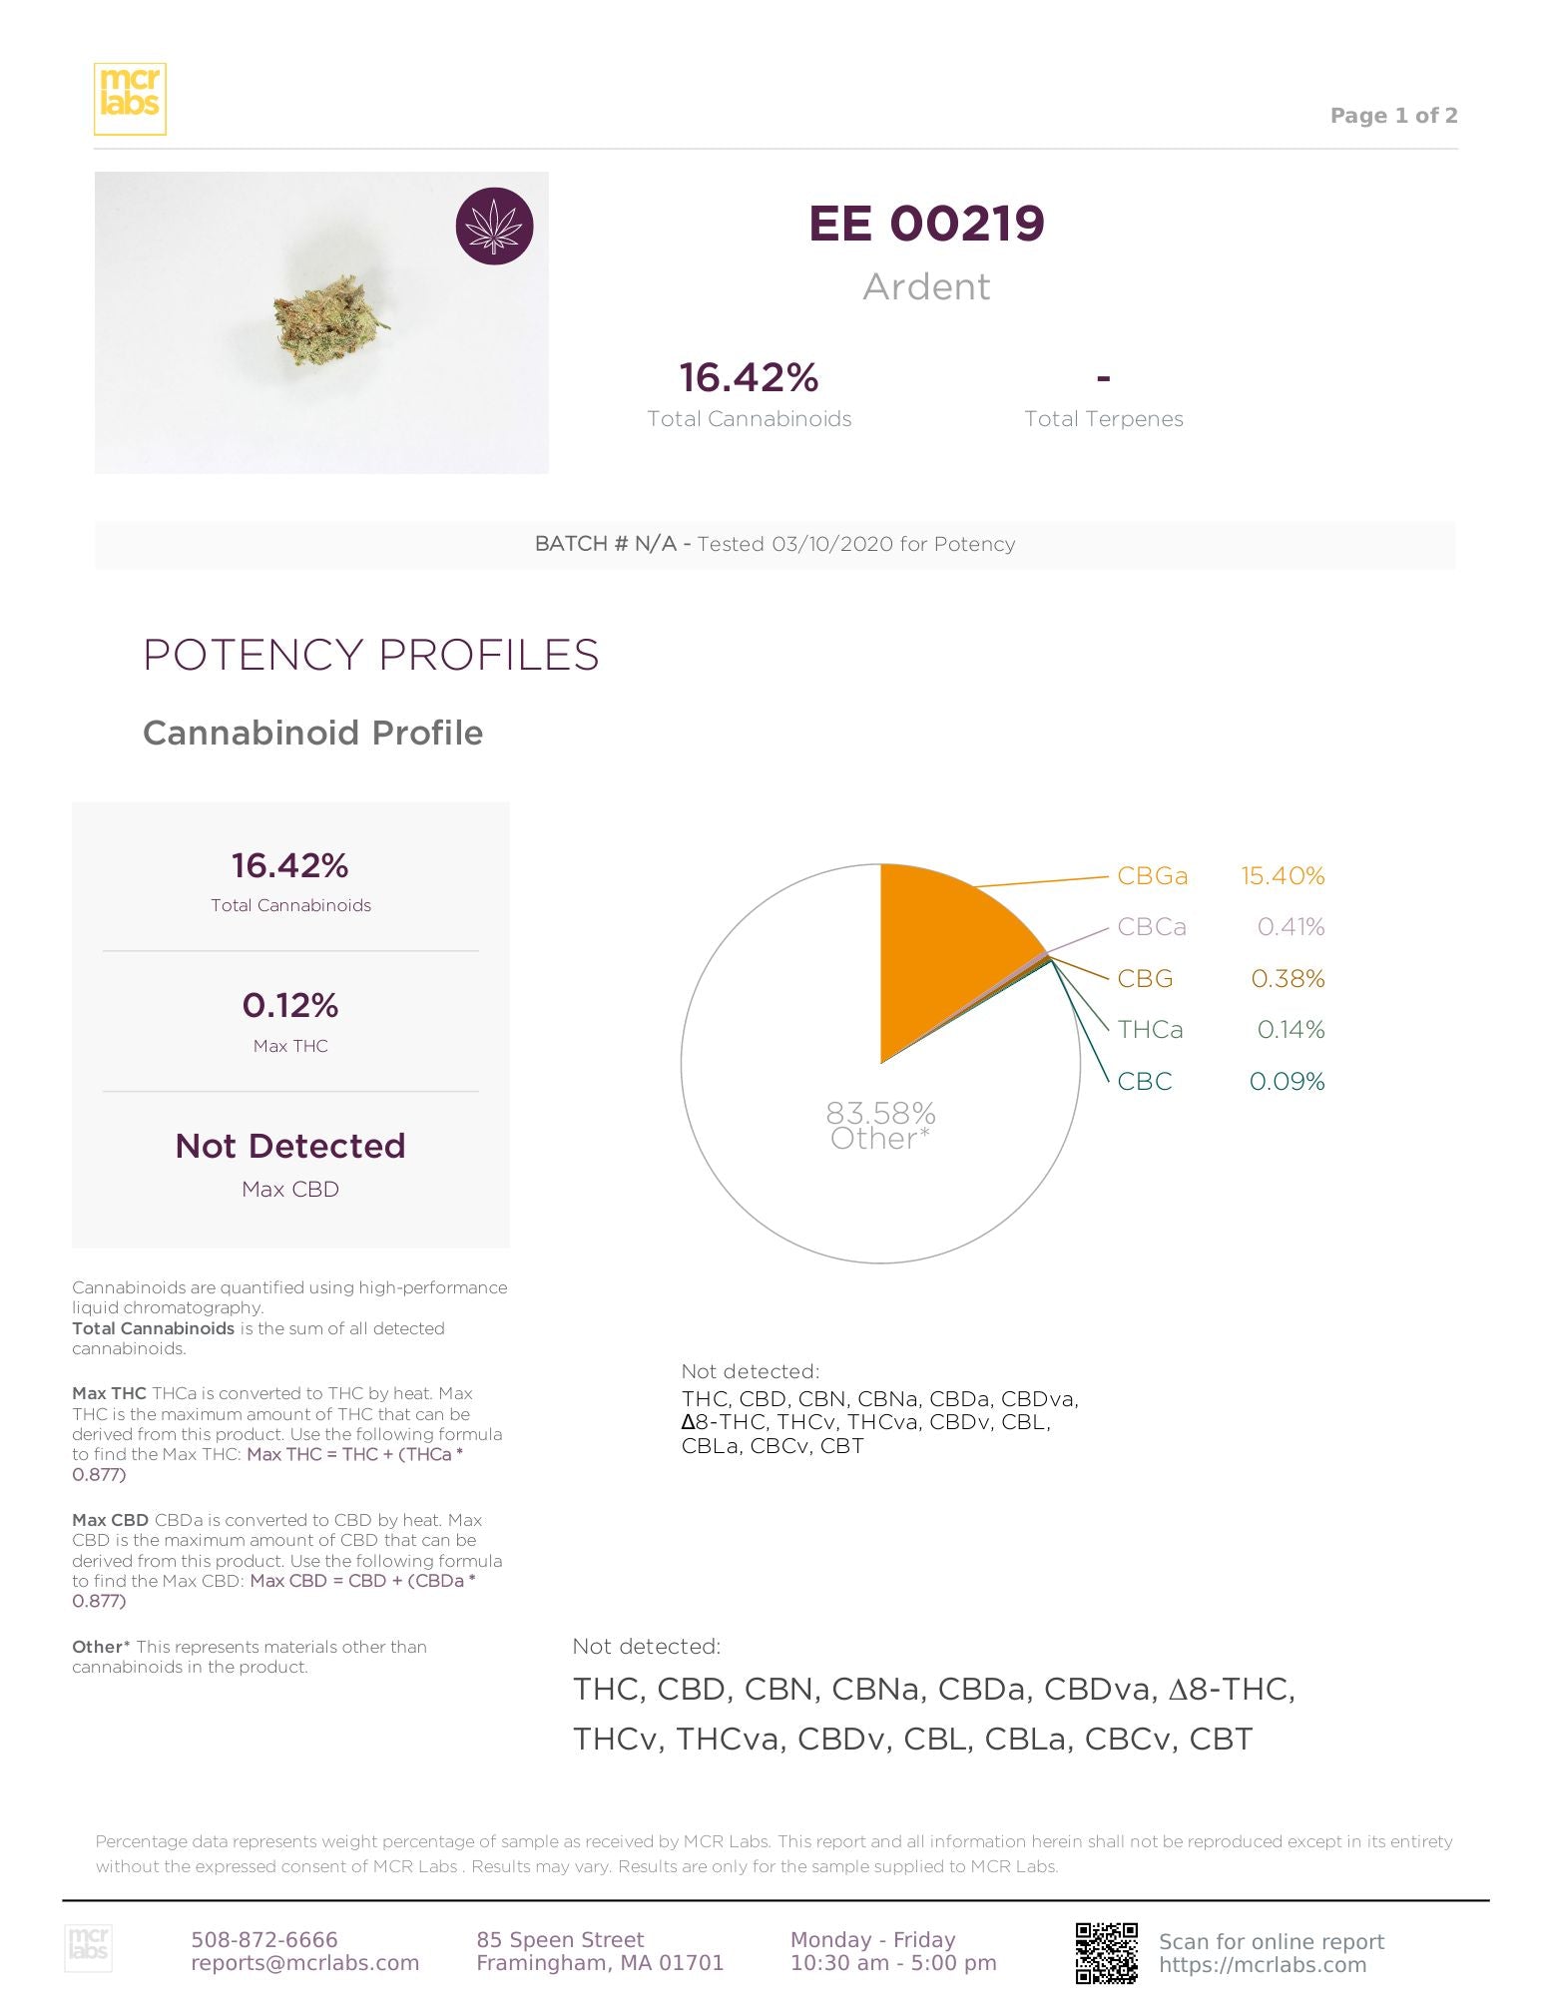The image size is (1550, 2008).
Task: Open the reports@mcrlabs.com email link
Action: point(304,1963)
